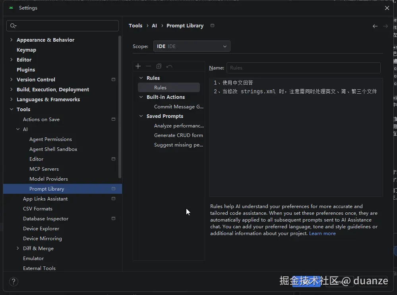Duplicate prompt using copy icon
397x295 pixels.
pos(159,66)
